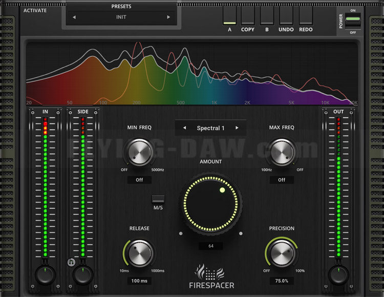
Task: Click the MAX FREQ value field showing Off
Action: pyautogui.click(x=282, y=180)
